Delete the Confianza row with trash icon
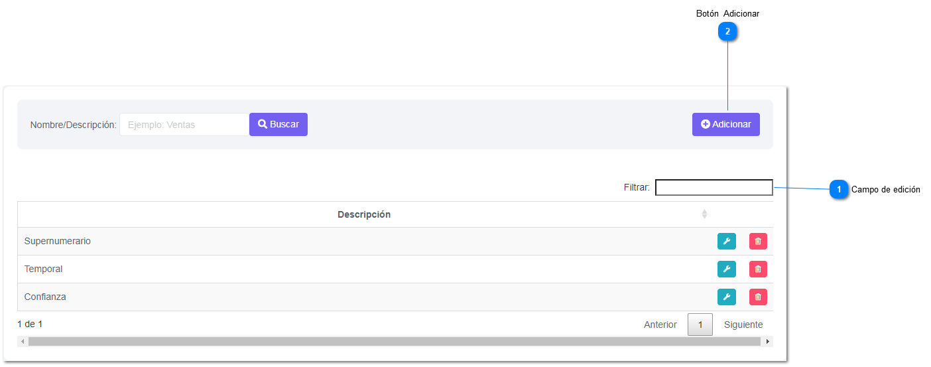The height and width of the screenshot is (367, 931). tap(758, 297)
